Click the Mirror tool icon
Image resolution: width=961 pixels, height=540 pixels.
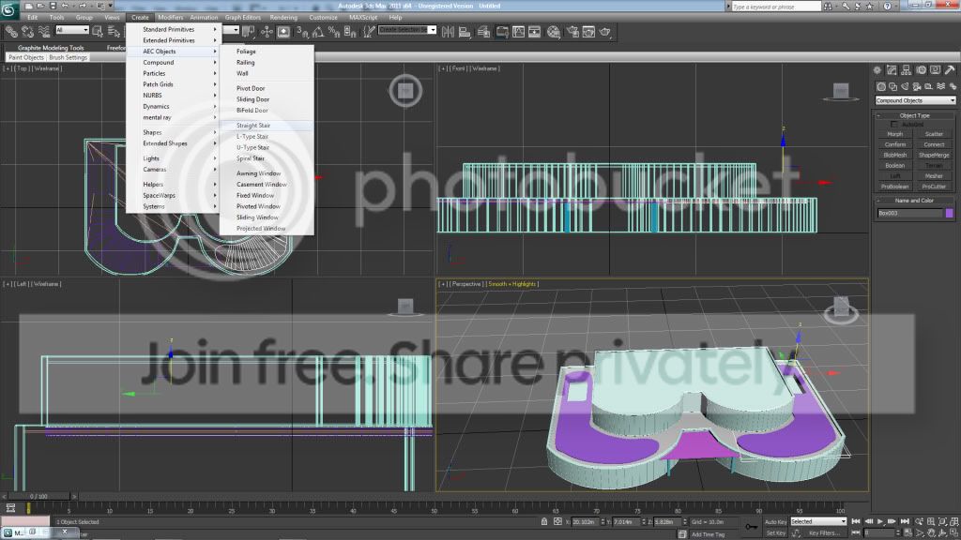pyautogui.click(x=448, y=32)
